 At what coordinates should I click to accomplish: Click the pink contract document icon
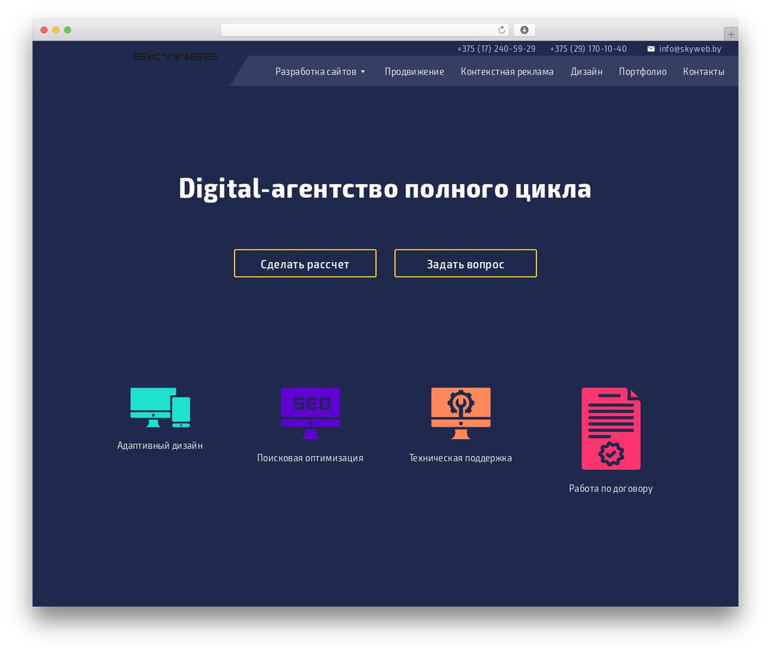(611, 428)
